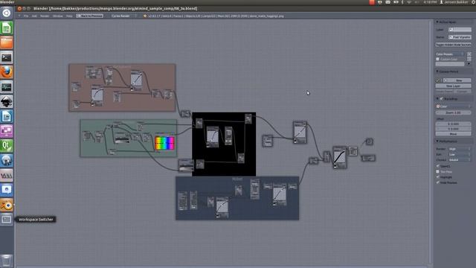Image resolution: width=476 pixels, height=268 pixels.
Task: Click the node Label input field
Action: click(x=460, y=30)
